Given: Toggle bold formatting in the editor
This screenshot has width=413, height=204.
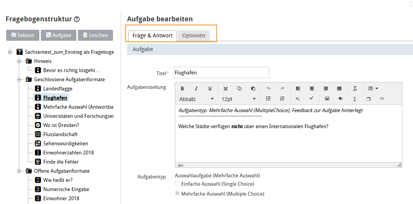Looking at the screenshot, I should [182, 89].
